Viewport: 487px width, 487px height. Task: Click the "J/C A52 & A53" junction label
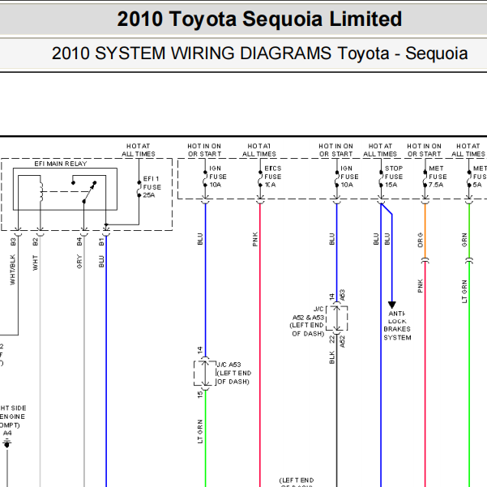click(x=308, y=322)
